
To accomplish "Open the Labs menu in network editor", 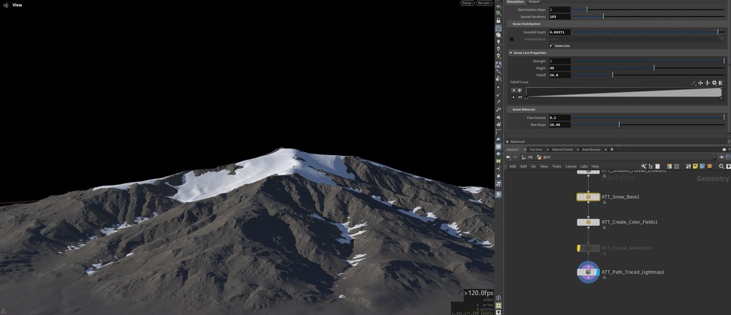I will (584, 166).
